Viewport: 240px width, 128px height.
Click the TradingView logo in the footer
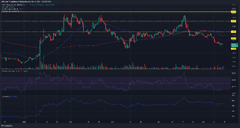[6, 126]
